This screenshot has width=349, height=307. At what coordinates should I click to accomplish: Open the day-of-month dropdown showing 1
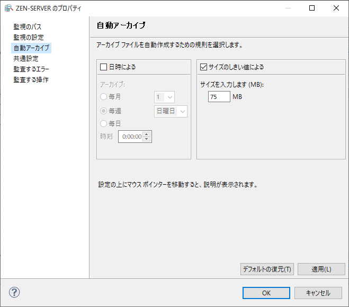pyautogui.click(x=164, y=97)
